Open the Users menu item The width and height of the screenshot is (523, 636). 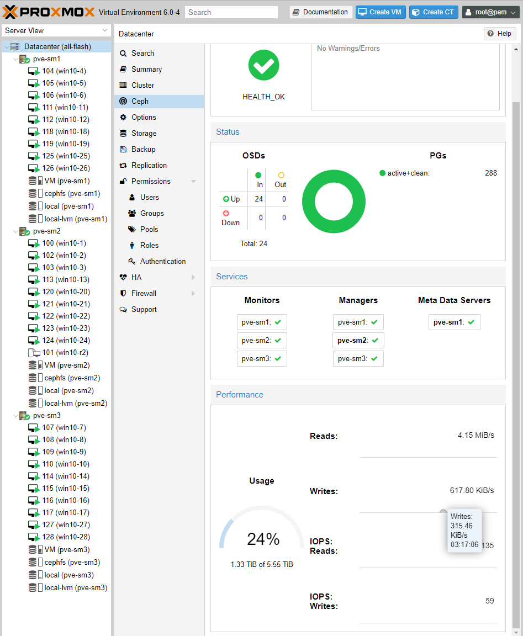point(159,198)
